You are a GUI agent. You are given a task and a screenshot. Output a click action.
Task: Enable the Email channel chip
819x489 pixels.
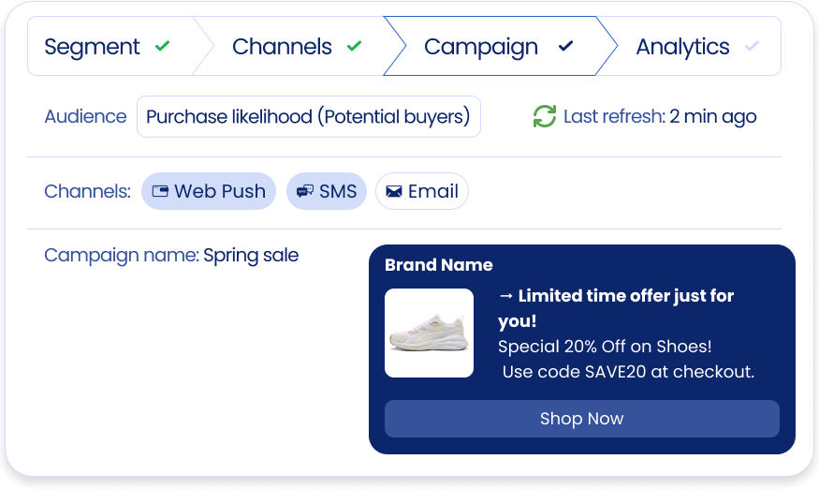tap(421, 191)
